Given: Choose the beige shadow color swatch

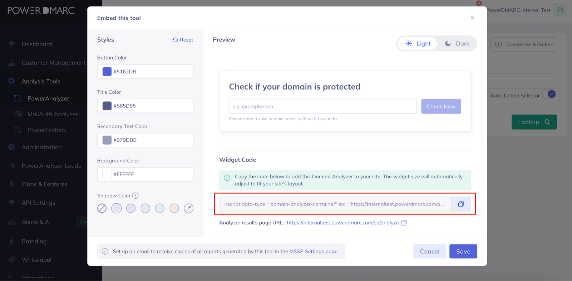Looking at the screenshot, I should (x=174, y=208).
